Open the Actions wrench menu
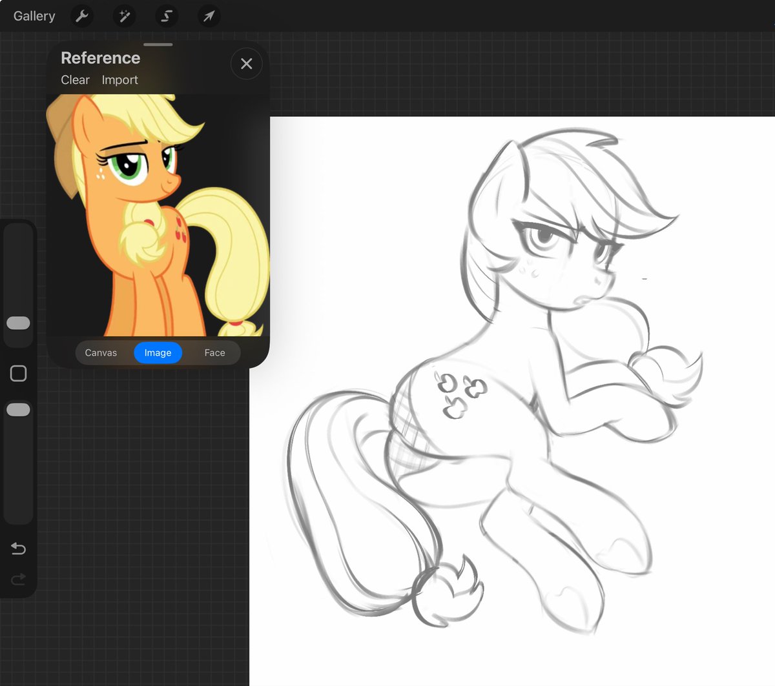 pos(82,16)
